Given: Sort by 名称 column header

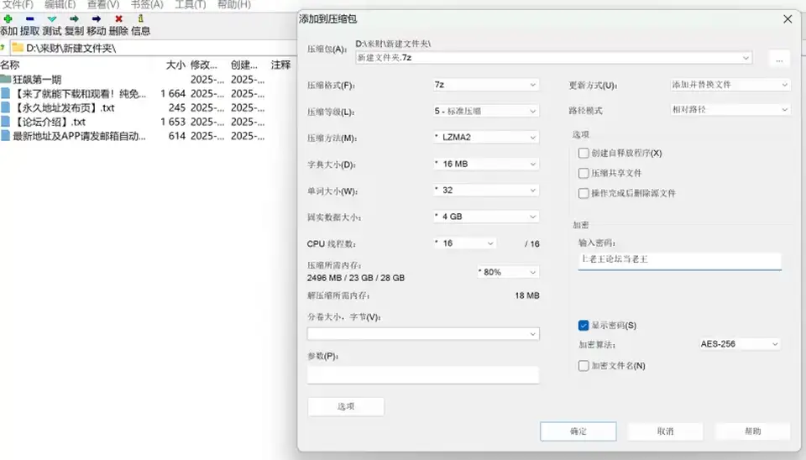Looking at the screenshot, I should click(x=10, y=65).
